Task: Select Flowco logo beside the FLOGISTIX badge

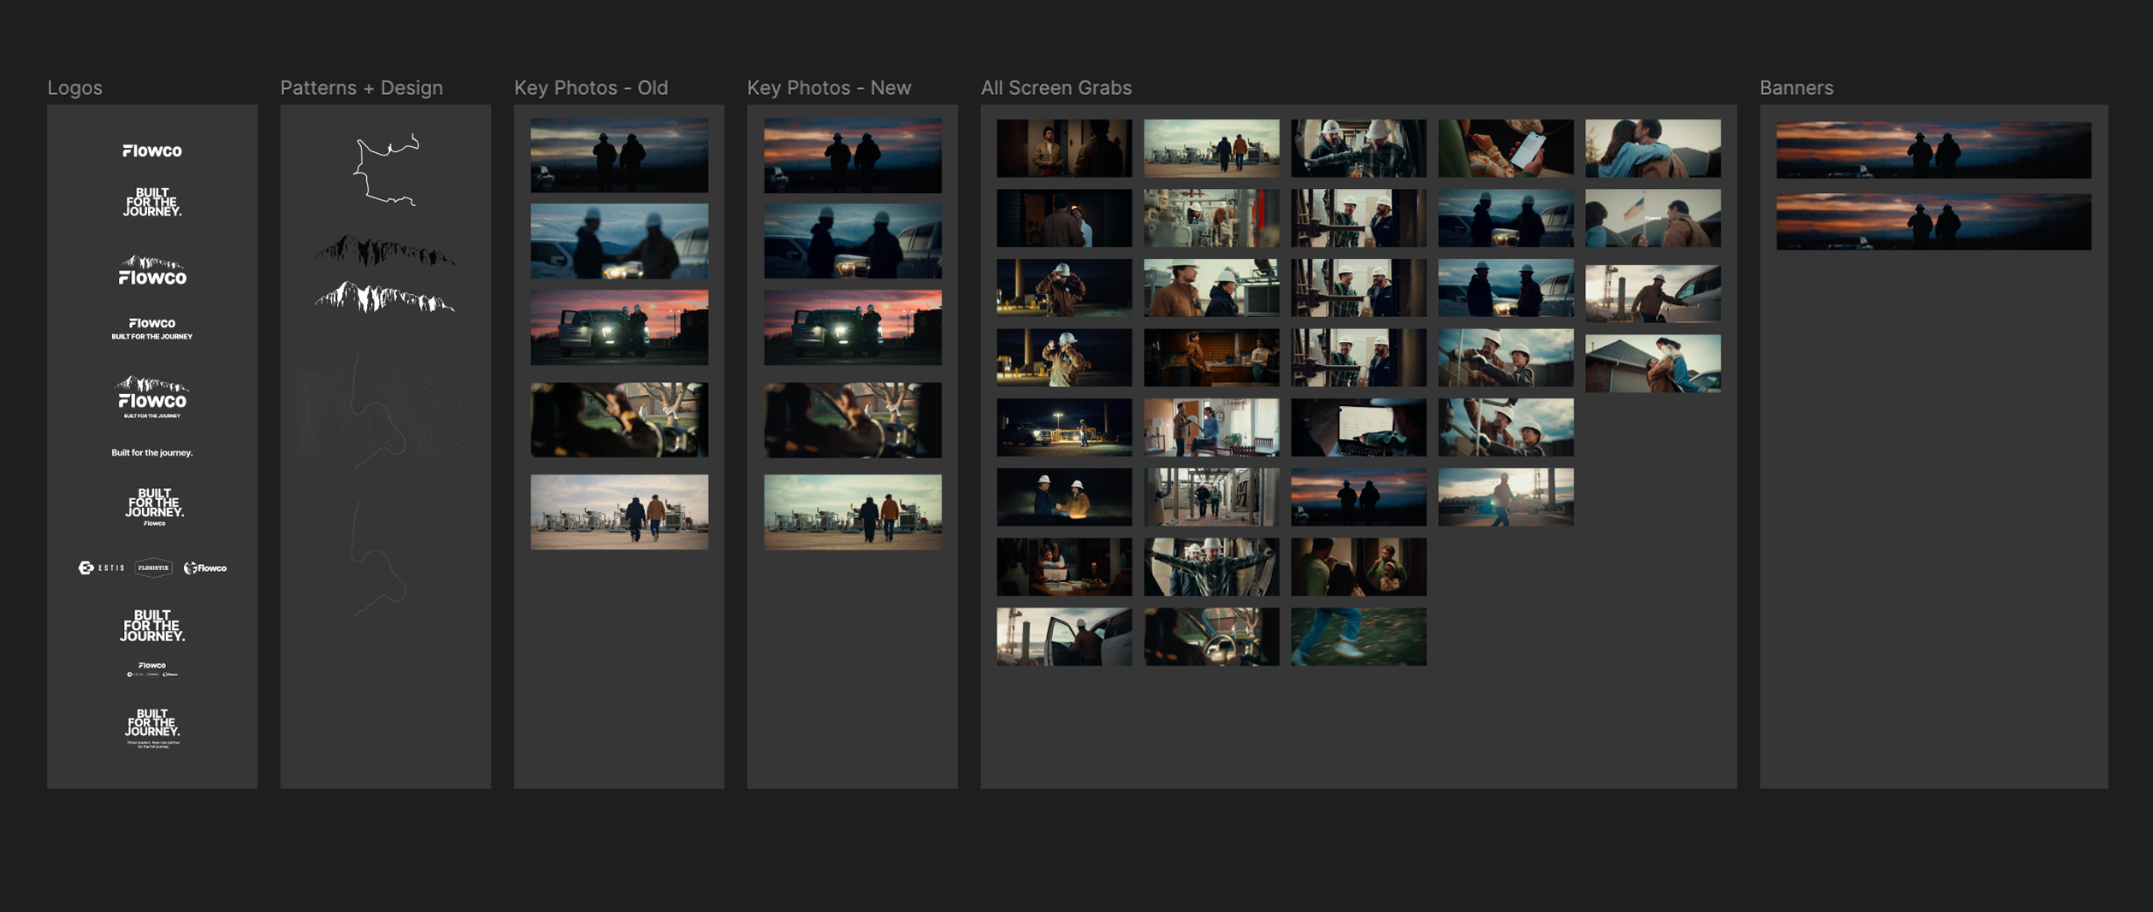Action: (x=205, y=568)
